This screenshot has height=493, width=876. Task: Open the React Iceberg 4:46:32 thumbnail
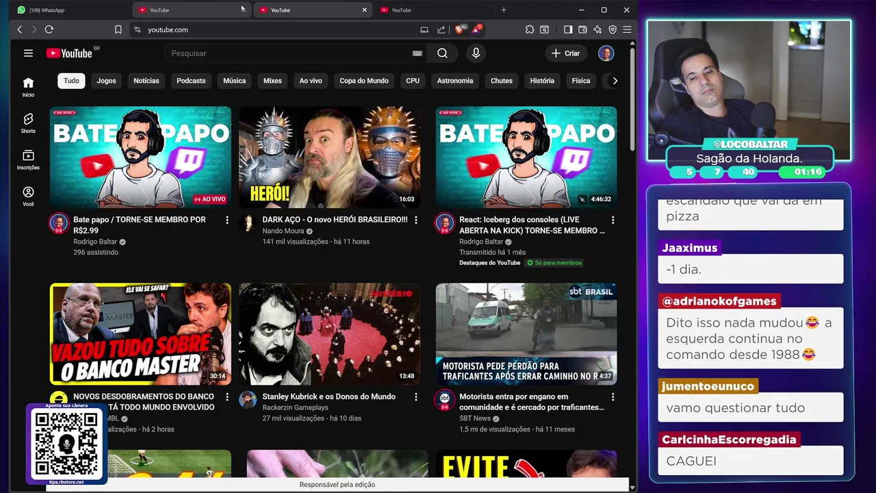click(526, 157)
